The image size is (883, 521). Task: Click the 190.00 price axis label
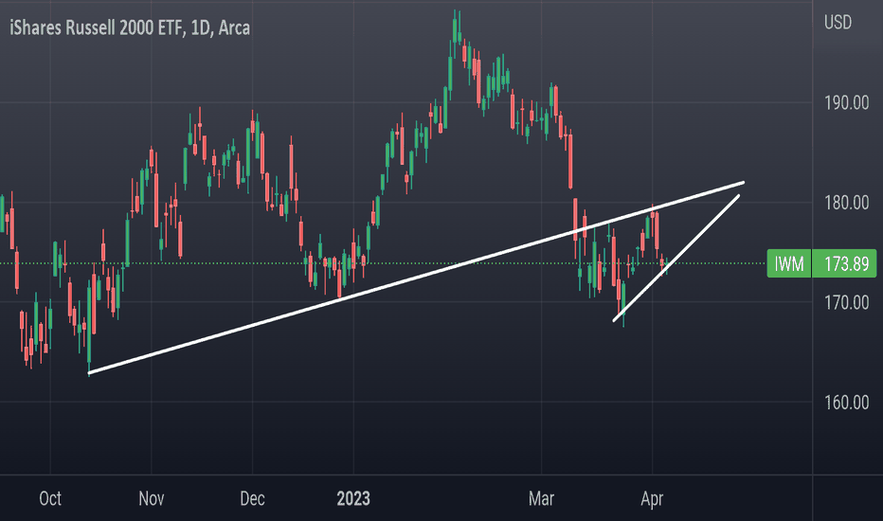[x=846, y=102]
